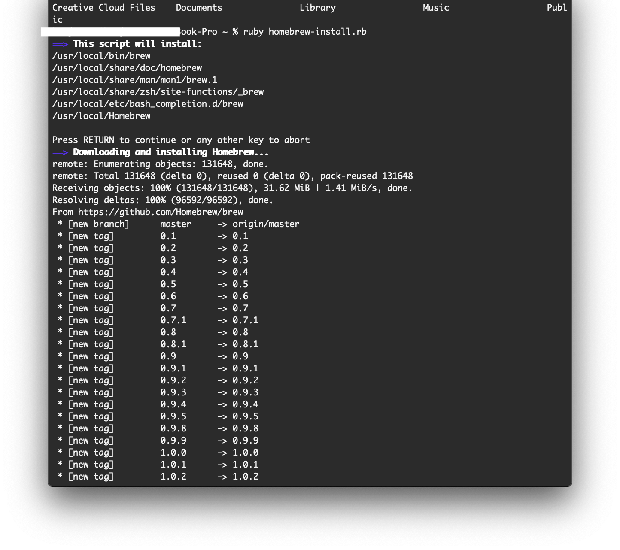Click the new tag 0.6 row
Viewport: 620px width, 550px height.
point(153,296)
